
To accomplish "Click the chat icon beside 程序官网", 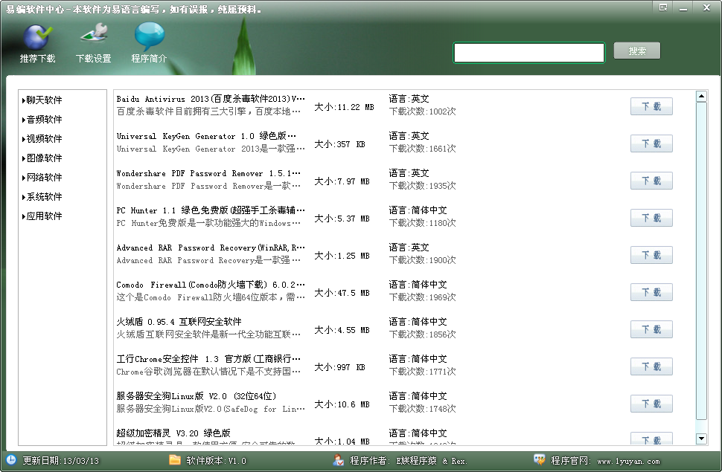I will [x=539, y=460].
